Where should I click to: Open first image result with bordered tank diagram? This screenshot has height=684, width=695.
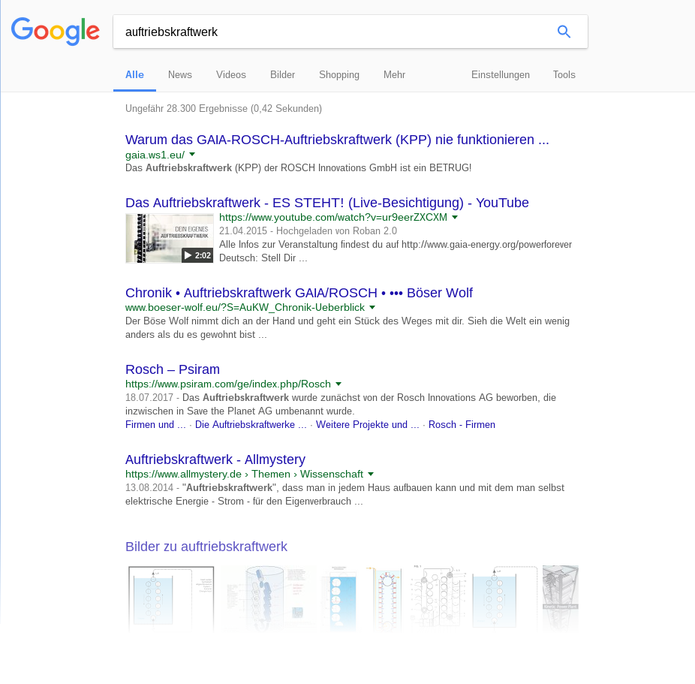171,598
